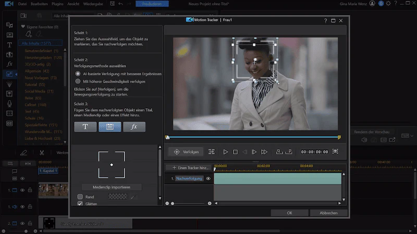
Task: Add a title with the T button
Action: [x=85, y=127]
